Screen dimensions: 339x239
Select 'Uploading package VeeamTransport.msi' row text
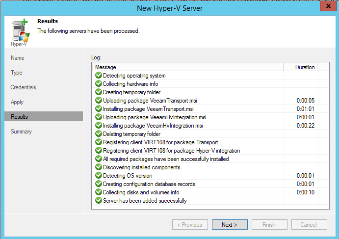click(x=150, y=101)
